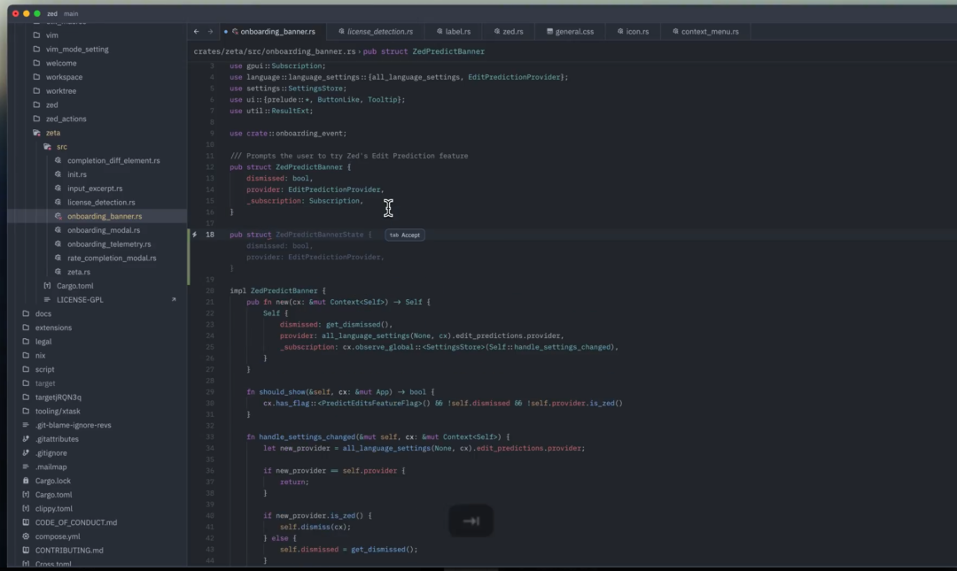Screen dimensions: 957x571
Task: Click the lock icon beside Cargo.lock
Action: coord(26,481)
